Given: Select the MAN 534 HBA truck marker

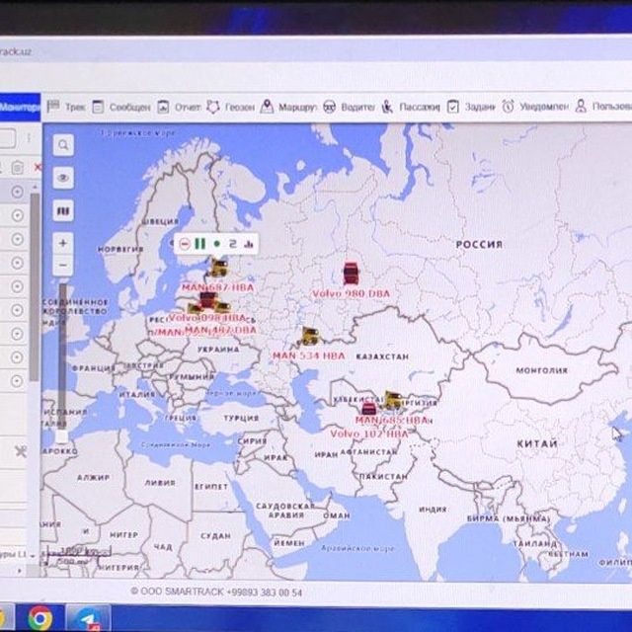Looking at the screenshot, I should pyautogui.click(x=310, y=336).
